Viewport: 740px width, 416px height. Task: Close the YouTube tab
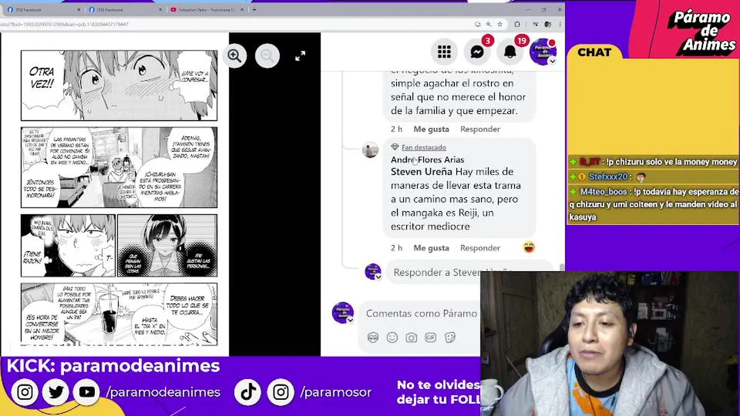pos(243,10)
